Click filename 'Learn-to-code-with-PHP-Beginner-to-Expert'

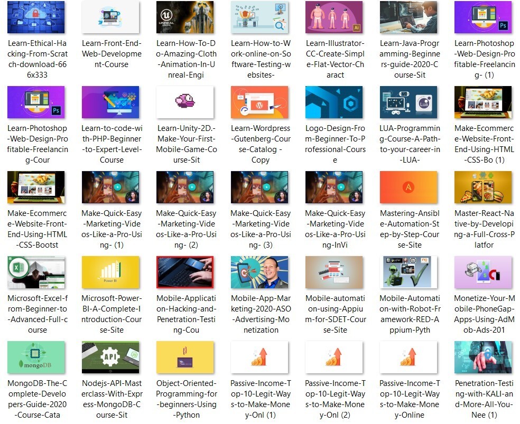[112, 144]
